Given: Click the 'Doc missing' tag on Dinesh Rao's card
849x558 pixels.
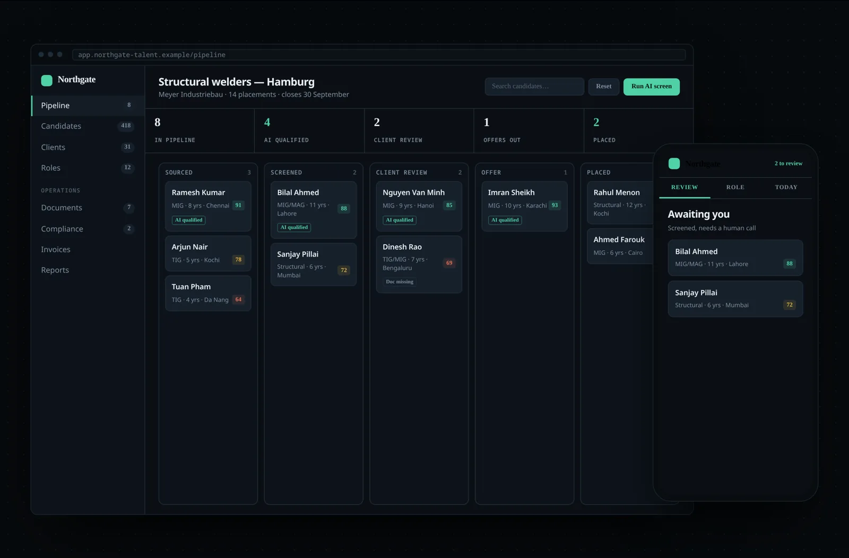Looking at the screenshot, I should tap(400, 282).
